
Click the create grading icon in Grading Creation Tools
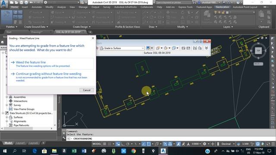pyautogui.click(x=158, y=48)
